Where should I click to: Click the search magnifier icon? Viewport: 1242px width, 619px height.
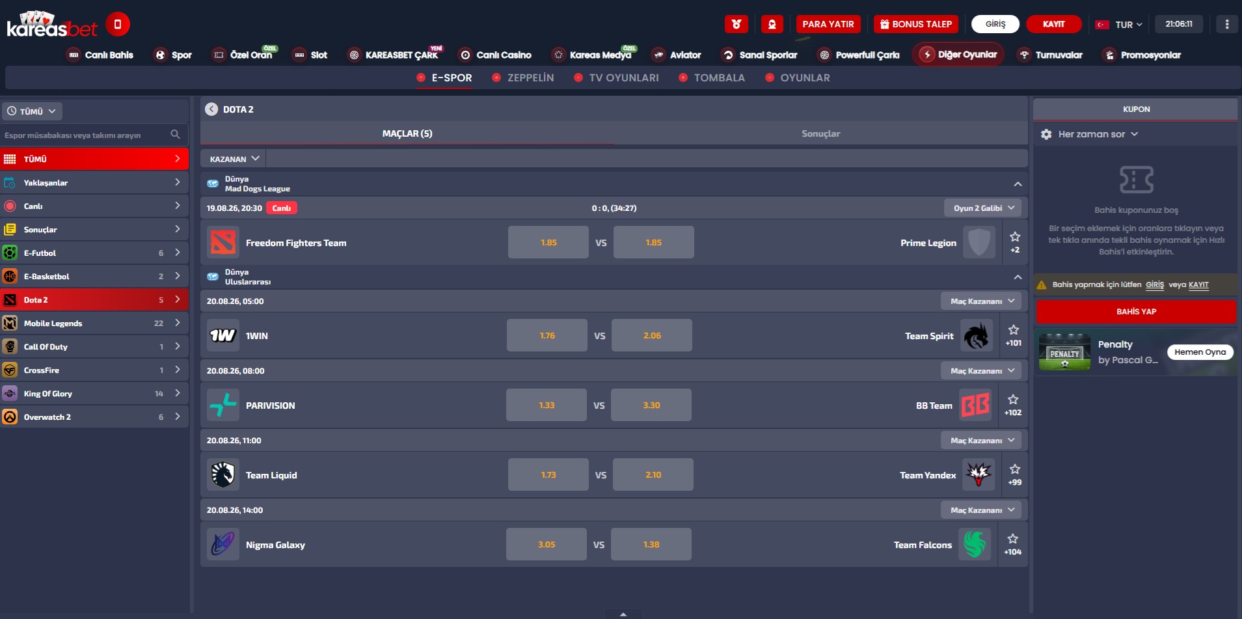pos(175,135)
